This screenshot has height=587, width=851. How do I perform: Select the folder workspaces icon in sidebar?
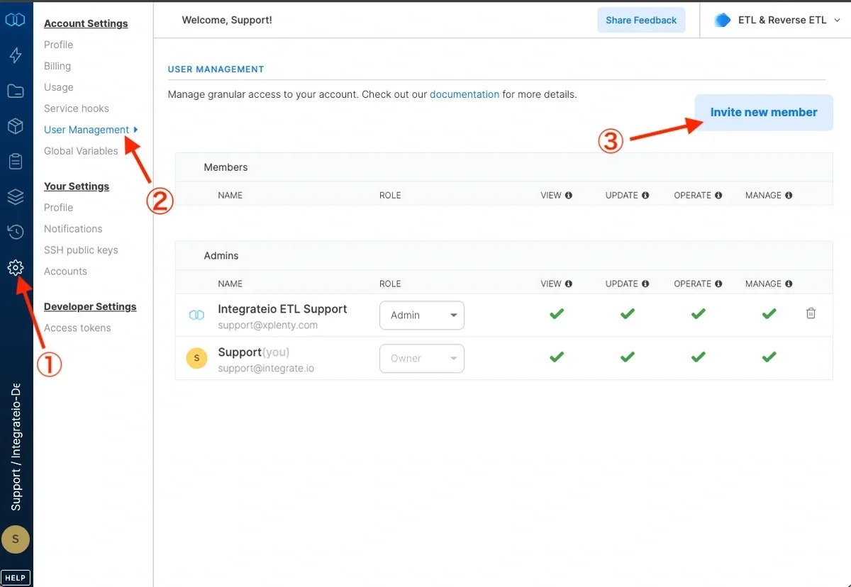click(x=16, y=90)
